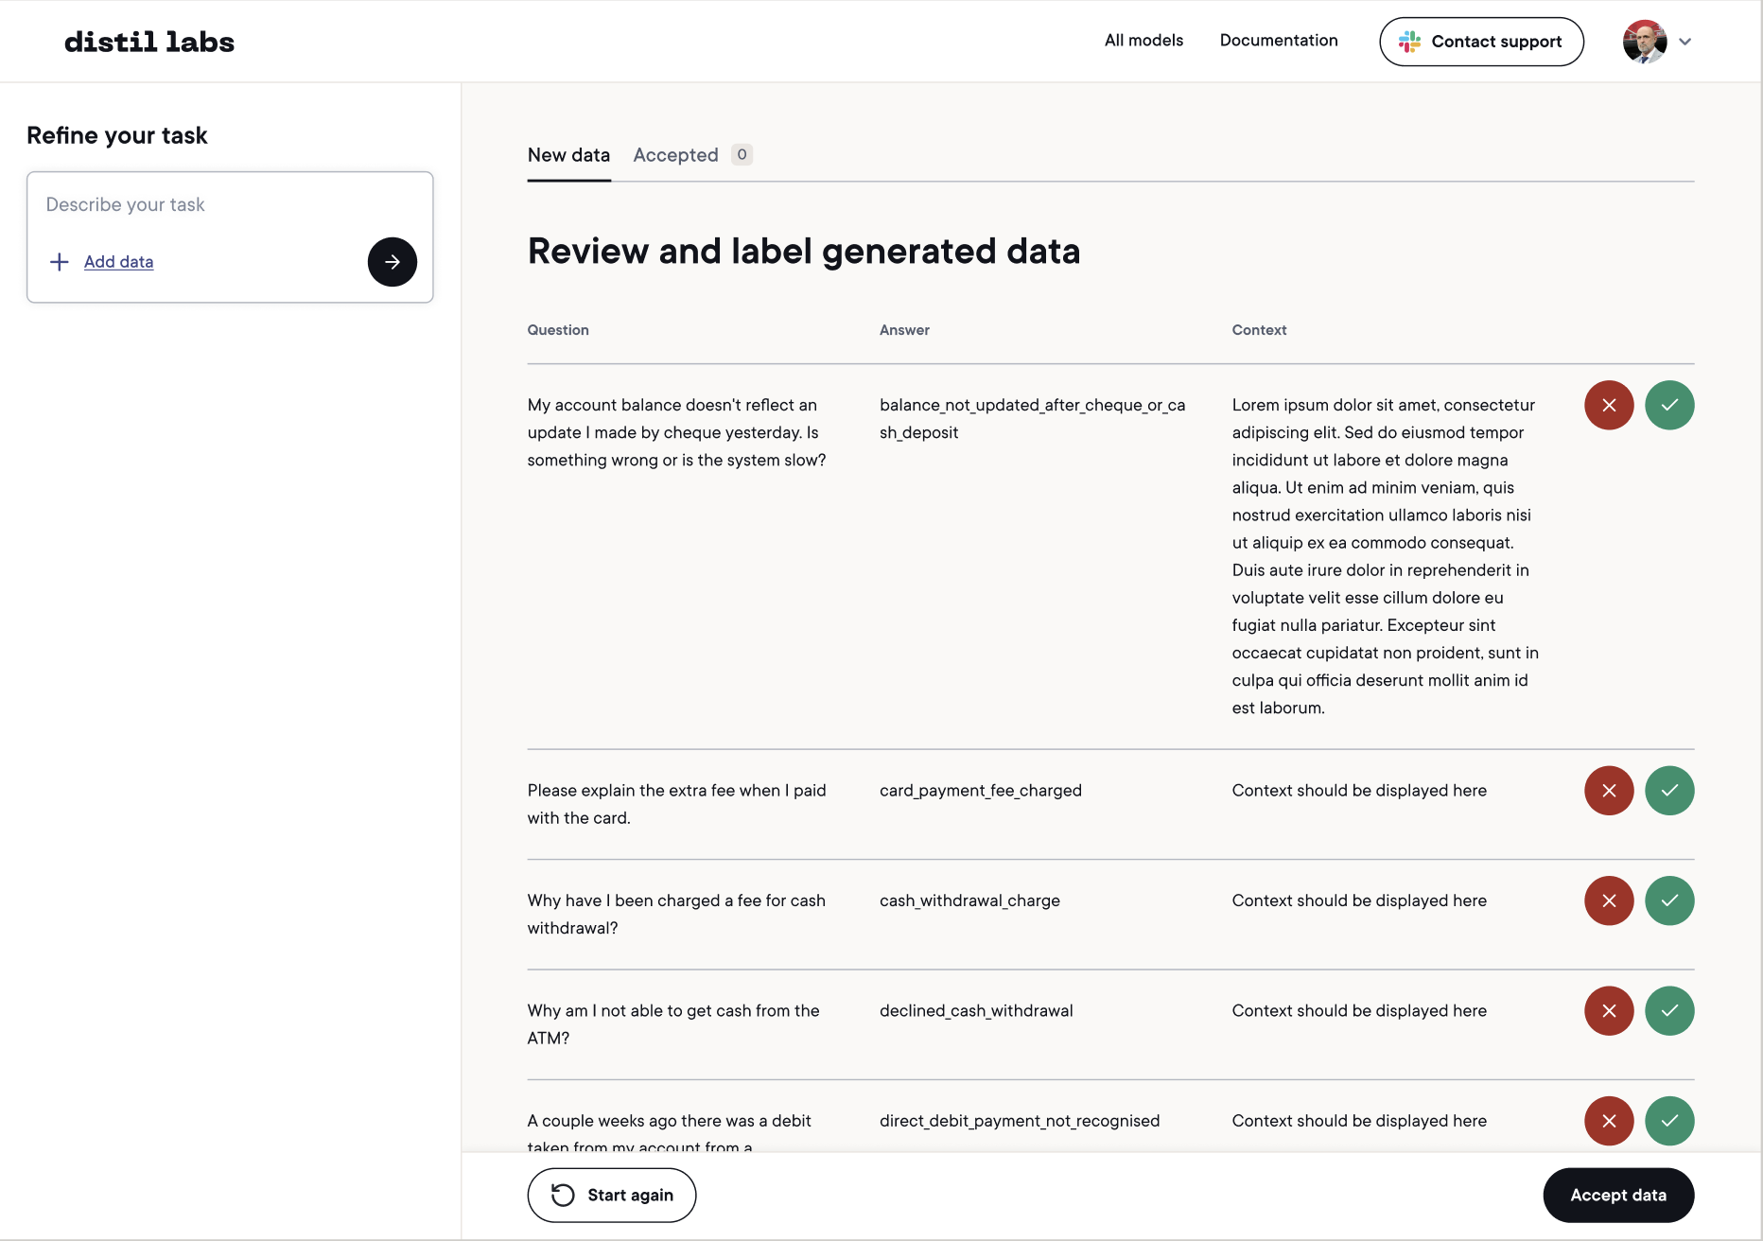Approve the declined_cash_withdrawal row
This screenshot has width=1763, height=1241.
coord(1669,1010)
